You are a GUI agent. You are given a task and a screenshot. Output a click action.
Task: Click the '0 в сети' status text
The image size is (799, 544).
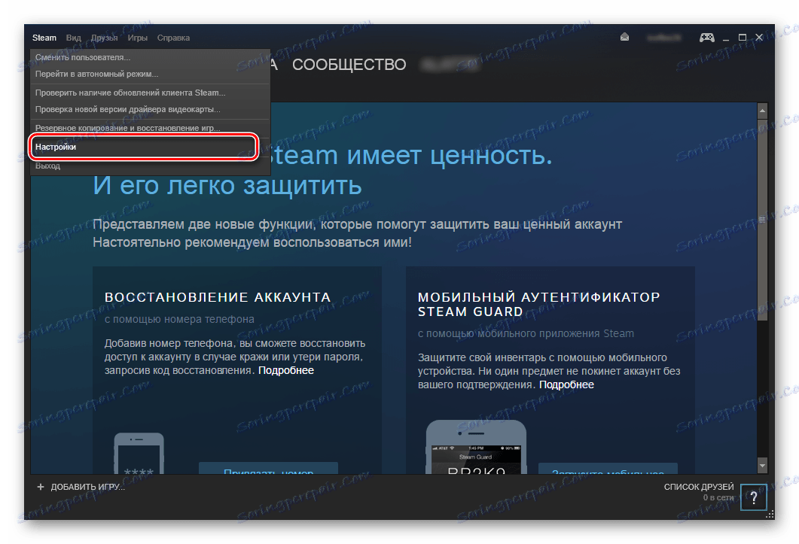[x=718, y=497]
